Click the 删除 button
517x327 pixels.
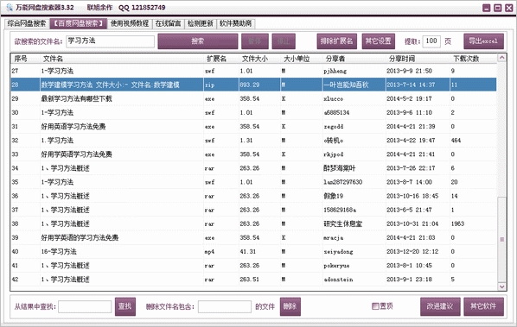290,306
